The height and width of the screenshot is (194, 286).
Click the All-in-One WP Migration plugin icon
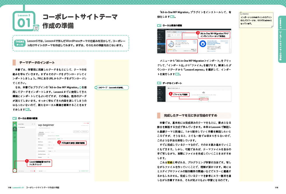pos(171,44)
